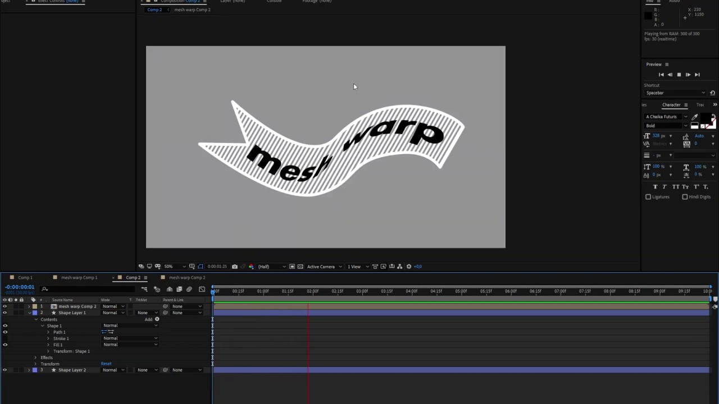Step to the previous frame in Preview
Image resolution: width=719 pixels, height=404 pixels.
(670, 75)
